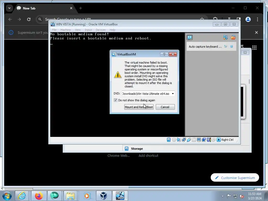
Task: Dismiss the Auto capture keyboard notification
Action: (x=232, y=47)
